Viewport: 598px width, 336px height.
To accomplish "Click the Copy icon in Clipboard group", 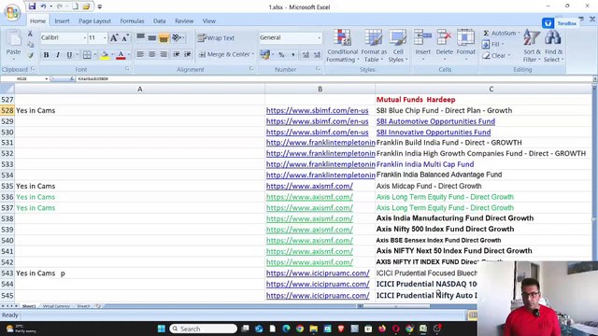I will (x=30, y=45).
